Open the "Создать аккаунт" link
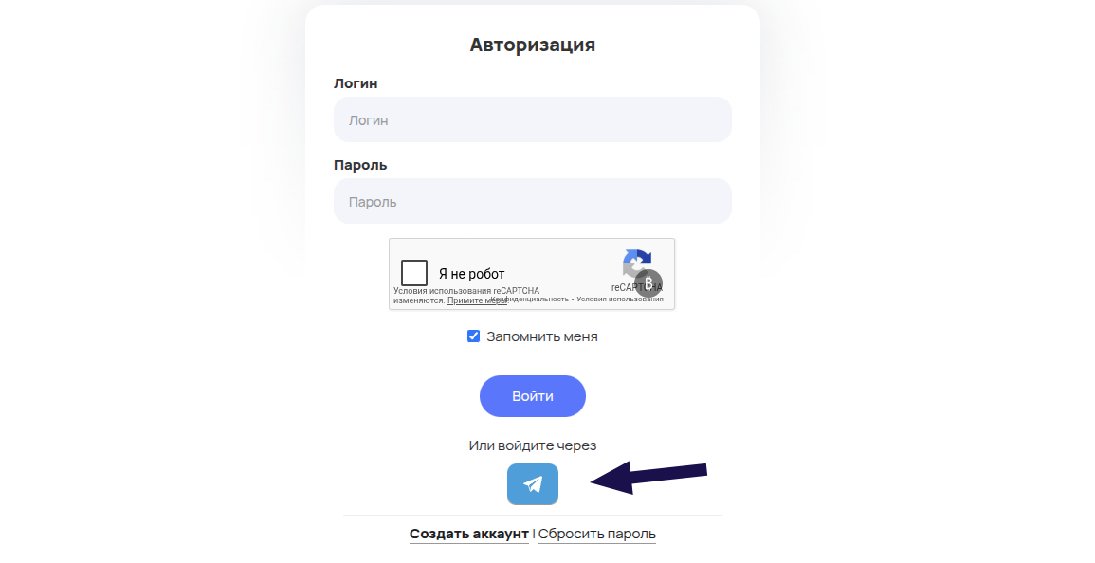This screenshot has height=563, width=1095. [468, 534]
